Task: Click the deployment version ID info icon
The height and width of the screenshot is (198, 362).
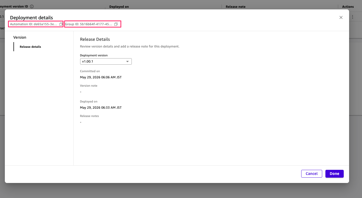Action: click(32, 6)
